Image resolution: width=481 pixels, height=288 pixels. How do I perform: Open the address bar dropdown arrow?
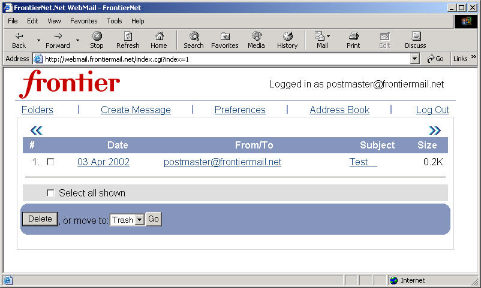(415, 59)
